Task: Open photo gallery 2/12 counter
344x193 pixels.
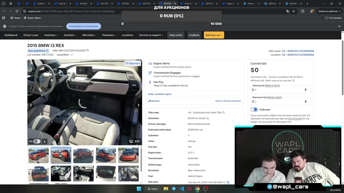Action: click(x=134, y=141)
